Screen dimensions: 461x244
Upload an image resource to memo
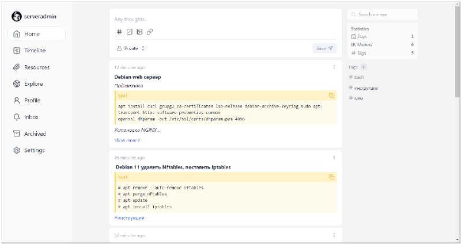[139, 32]
